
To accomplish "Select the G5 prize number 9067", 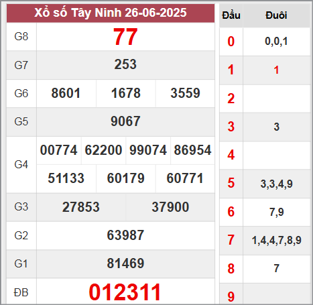I will [x=125, y=121].
